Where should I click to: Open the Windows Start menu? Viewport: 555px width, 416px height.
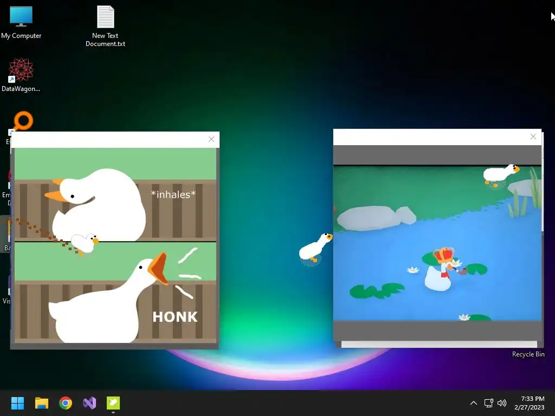click(x=17, y=403)
